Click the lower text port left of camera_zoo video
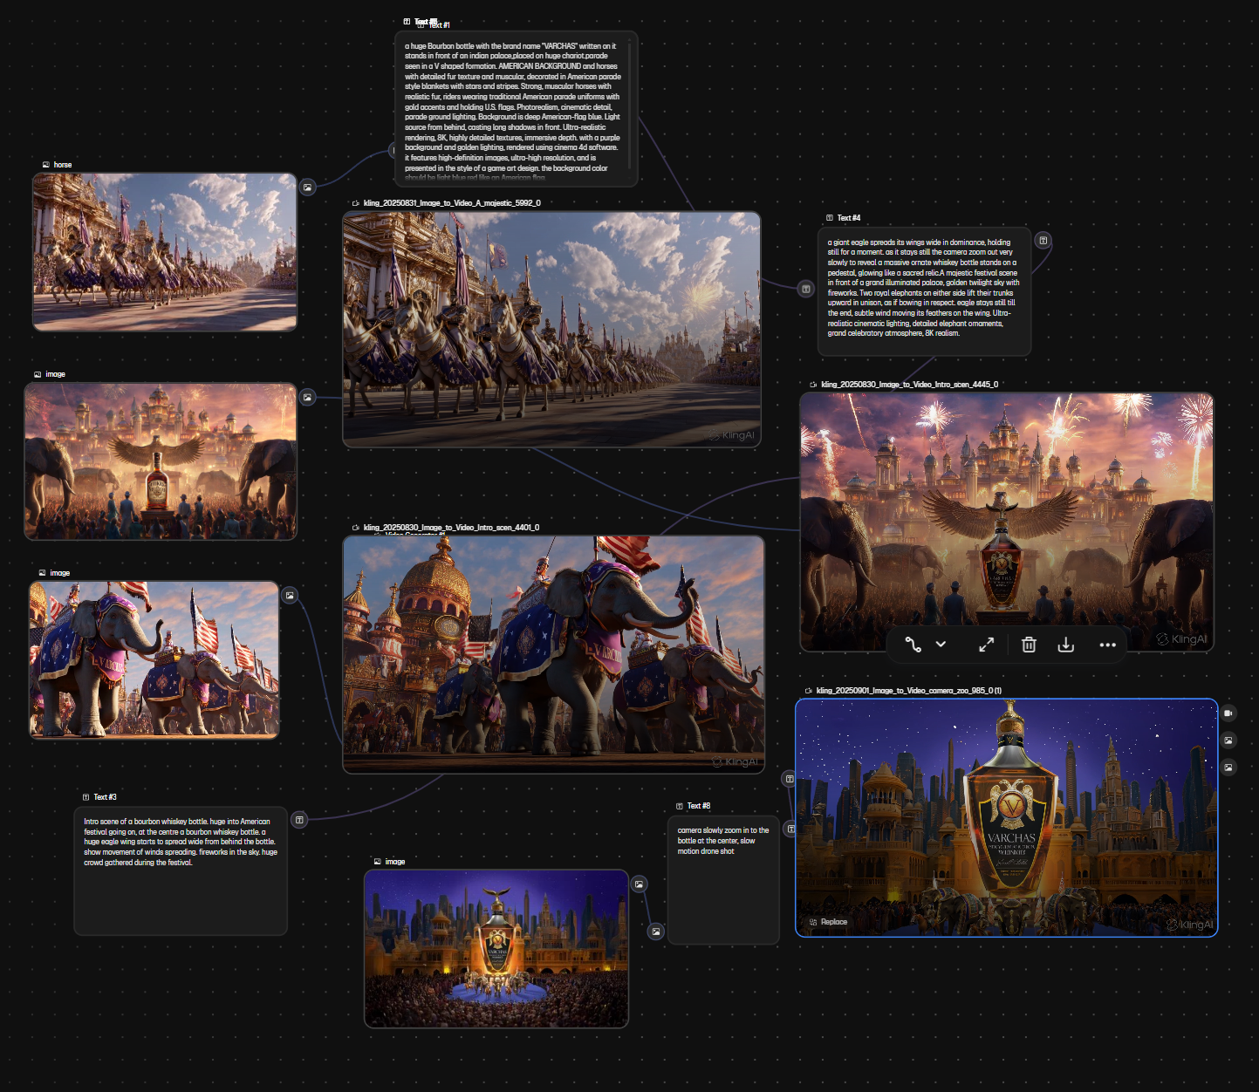This screenshot has height=1092, width=1259. pyautogui.click(x=790, y=829)
